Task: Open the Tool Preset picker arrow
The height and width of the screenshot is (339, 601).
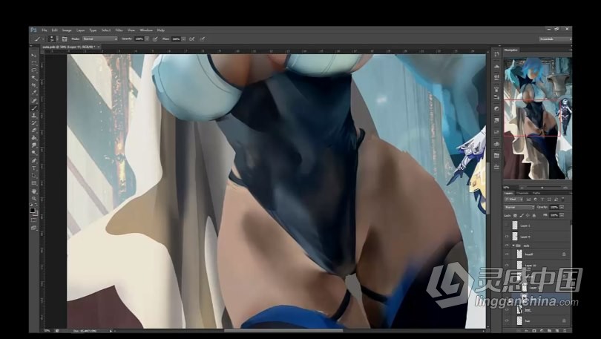Action: pyautogui.click(x=43, y=39)
